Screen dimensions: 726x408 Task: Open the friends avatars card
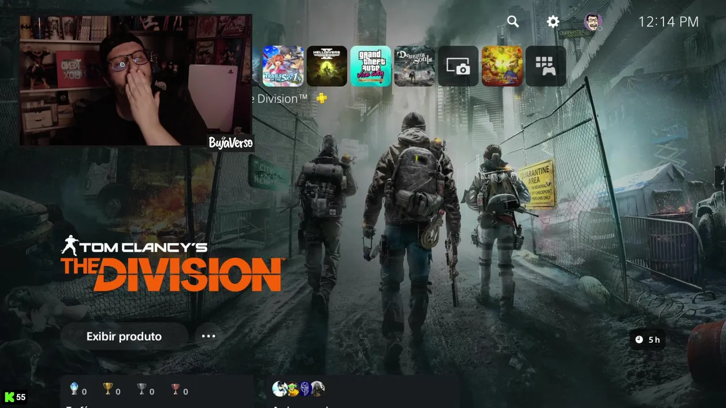(x=362, y=391)
